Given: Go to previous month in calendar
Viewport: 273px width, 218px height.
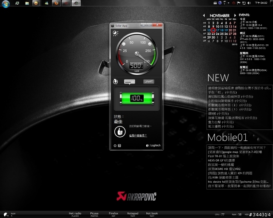Looking at the screenshot, I should click(204, 15).
